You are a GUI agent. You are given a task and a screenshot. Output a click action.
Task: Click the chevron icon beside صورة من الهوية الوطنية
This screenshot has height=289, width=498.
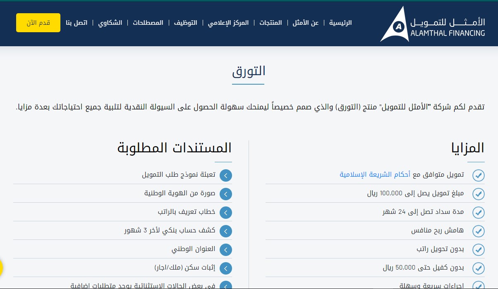point(226,194)
